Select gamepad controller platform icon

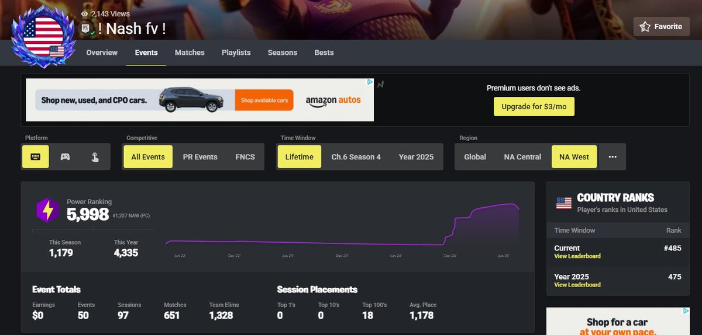click(x=65, y=157)
